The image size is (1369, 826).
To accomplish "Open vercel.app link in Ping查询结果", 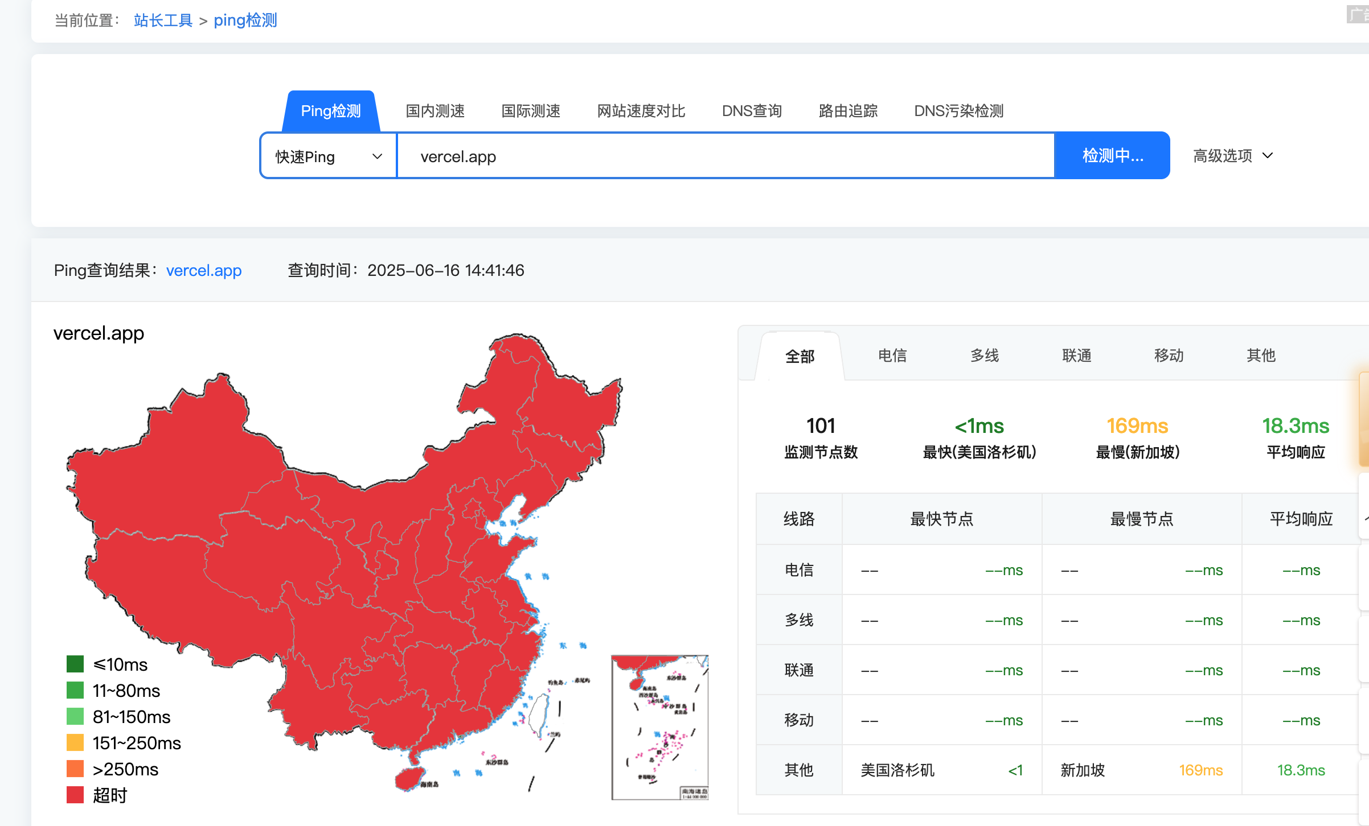I will 204,270.
